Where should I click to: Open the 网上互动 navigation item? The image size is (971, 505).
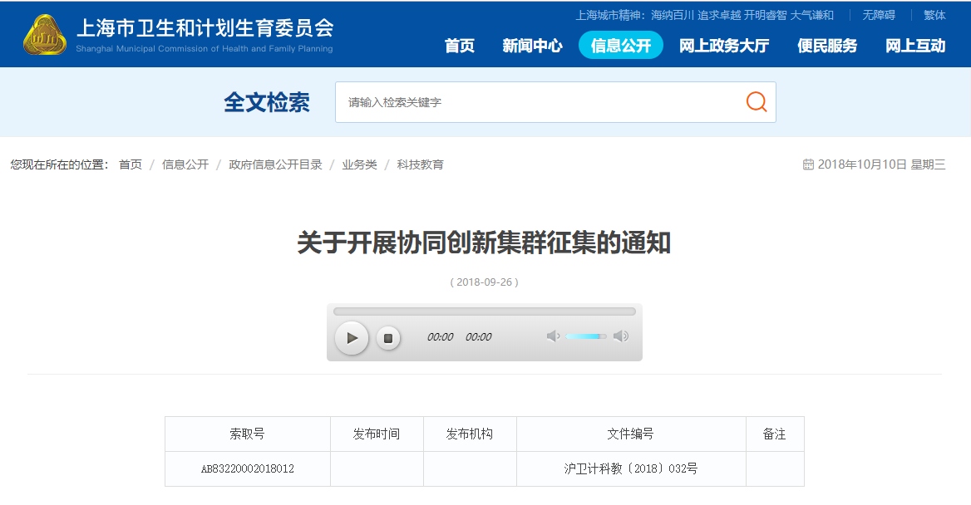[915, 46]
